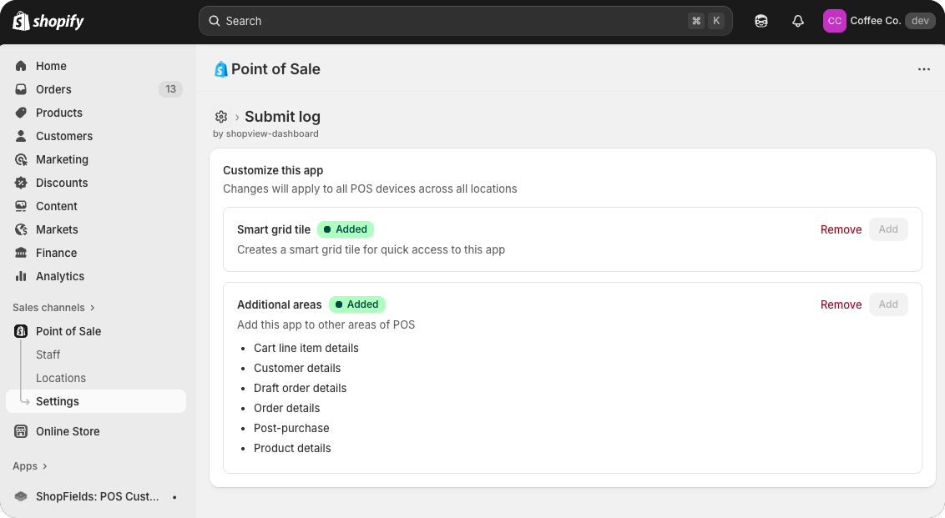Open the notifications bell
945x518 pixels.
tap(797, 20)
